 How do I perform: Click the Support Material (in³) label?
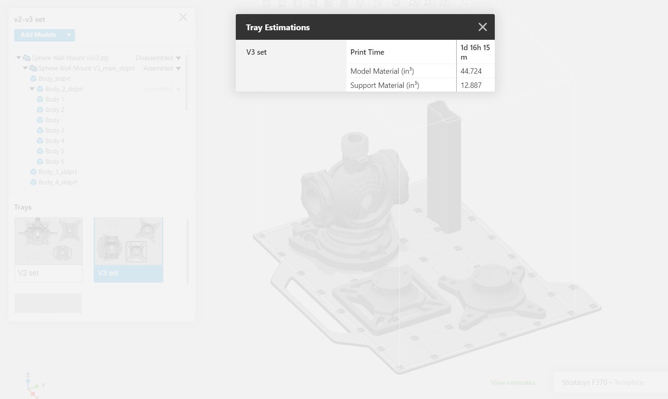coord(385,85)
